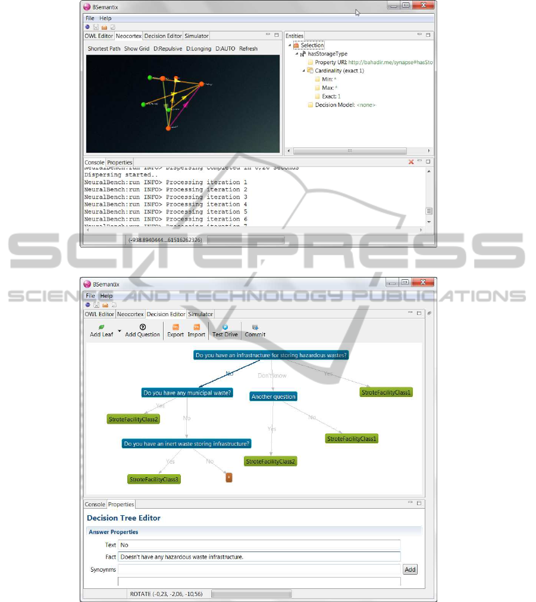Viewport: 536px width, 602px height.
Task: Open the Add Leaf dropdown arrow
Action: (x=120, y=330)
